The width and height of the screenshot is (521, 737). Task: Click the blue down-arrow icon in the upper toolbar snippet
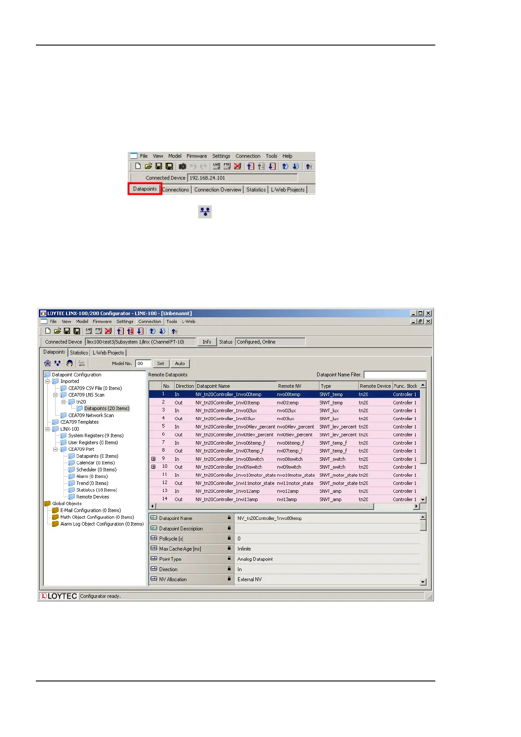[296, 166]
